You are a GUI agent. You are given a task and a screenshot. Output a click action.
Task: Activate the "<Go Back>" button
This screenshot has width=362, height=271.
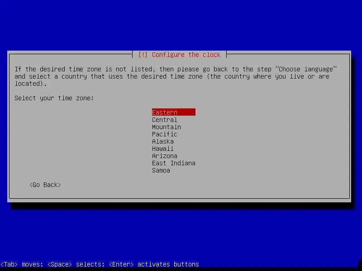point(45,185)
